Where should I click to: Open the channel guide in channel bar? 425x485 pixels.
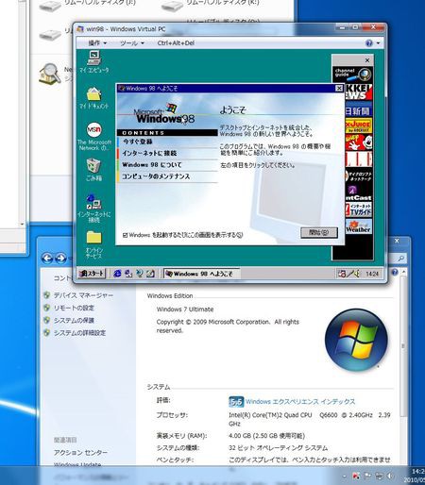click(x=353, y=75)
